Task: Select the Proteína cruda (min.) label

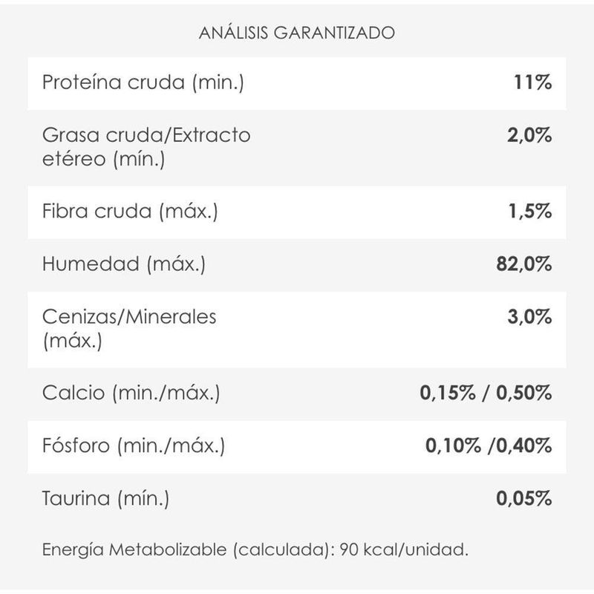Action: [143, 82]
